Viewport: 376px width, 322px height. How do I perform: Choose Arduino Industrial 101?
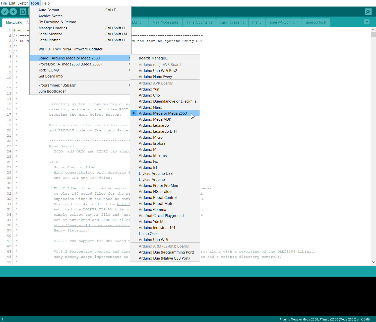[x=165, y=228]
